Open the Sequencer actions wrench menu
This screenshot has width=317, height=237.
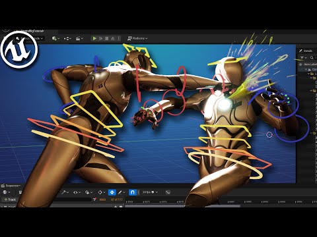point(65,192)
